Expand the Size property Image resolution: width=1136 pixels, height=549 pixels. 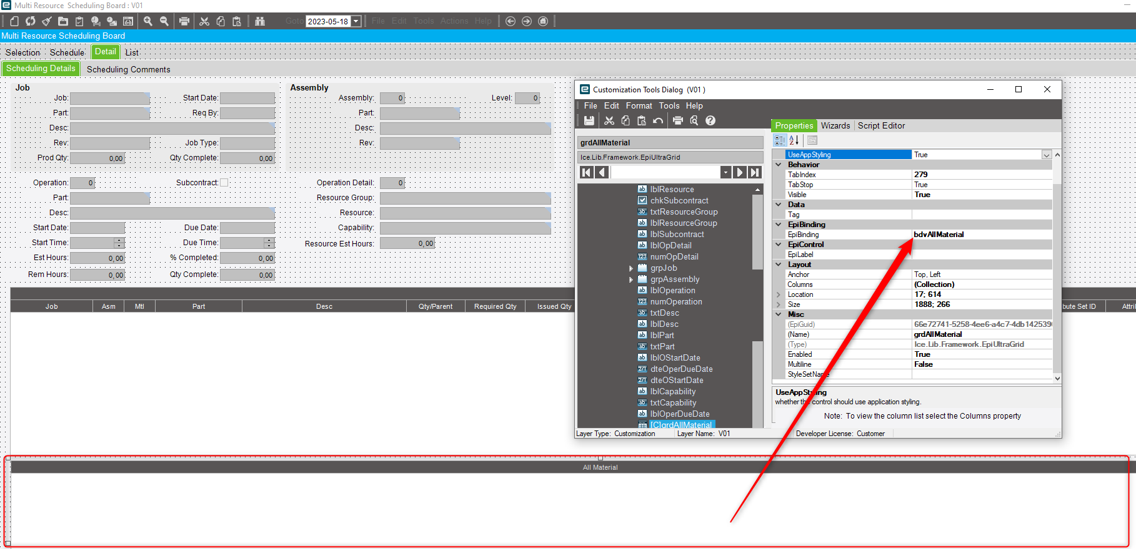pyautogui.click(x=779, y=304)
